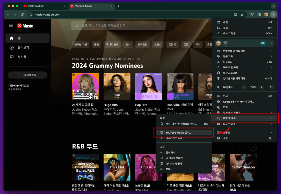The image size is (281, 194).
Task: Zoom in with the plus button
Action: click(x=262, y=87)
